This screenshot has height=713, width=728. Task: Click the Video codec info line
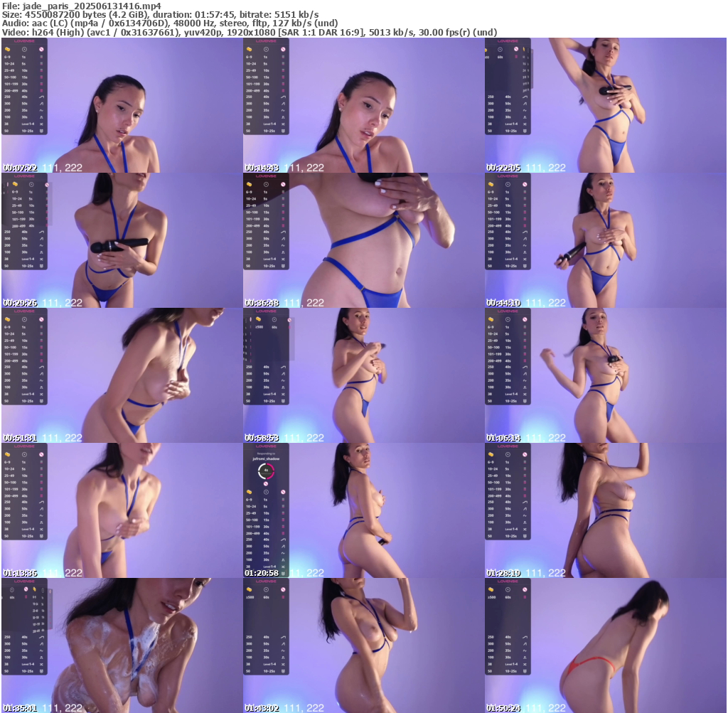[x=249, y=33]
